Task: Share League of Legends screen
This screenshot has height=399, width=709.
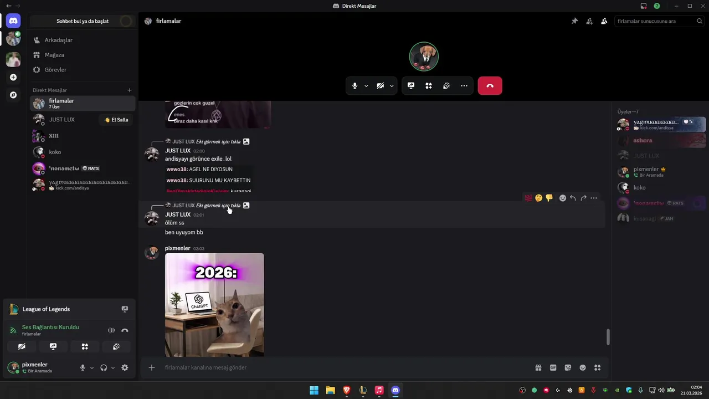Action: pos(125,309)
